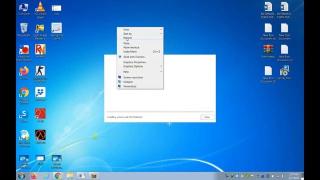Select the TeamViewer archive icon
The height and width of the screenshot is (180, 320).
[268, 51]
